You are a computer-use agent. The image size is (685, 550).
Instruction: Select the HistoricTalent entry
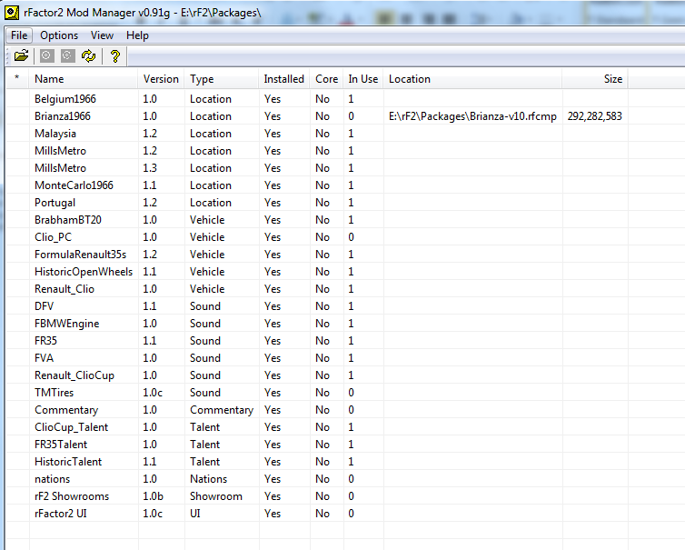(68, 462)
